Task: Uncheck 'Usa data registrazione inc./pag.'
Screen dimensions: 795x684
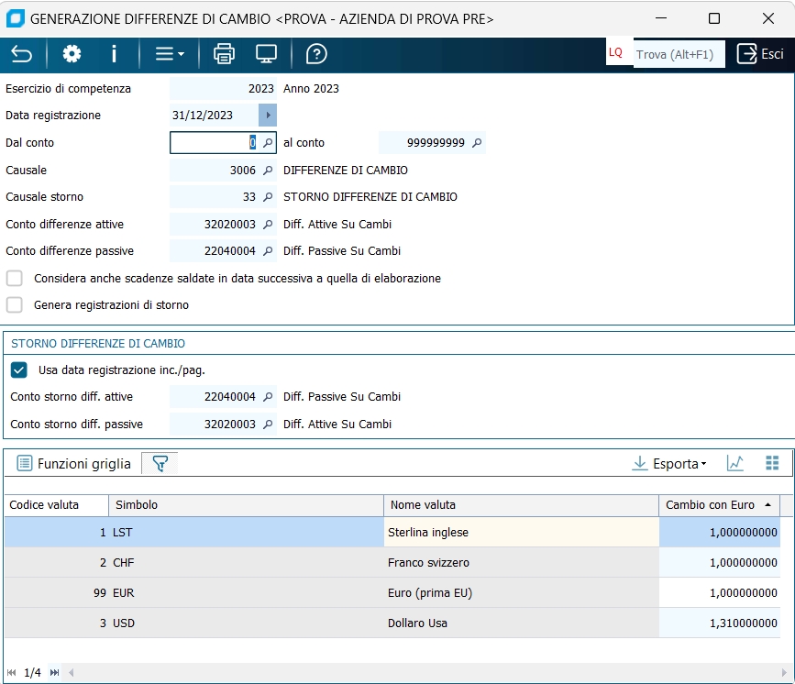Action: pos(19,370)
